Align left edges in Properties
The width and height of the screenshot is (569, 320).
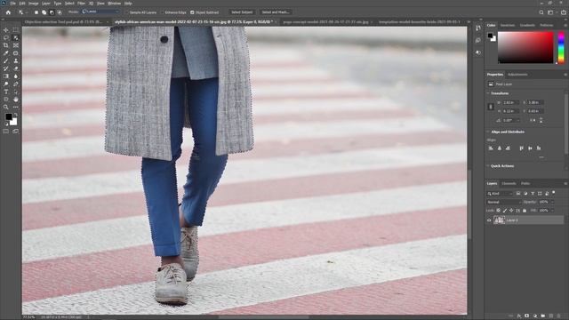pos(491,148)
